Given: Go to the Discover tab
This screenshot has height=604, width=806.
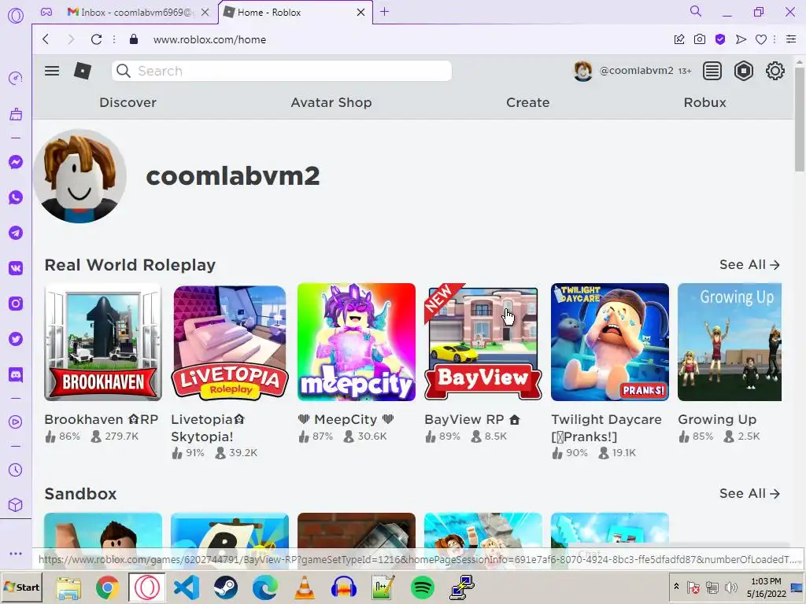Looking at the screenshot, I should click(x=128, y=102).
